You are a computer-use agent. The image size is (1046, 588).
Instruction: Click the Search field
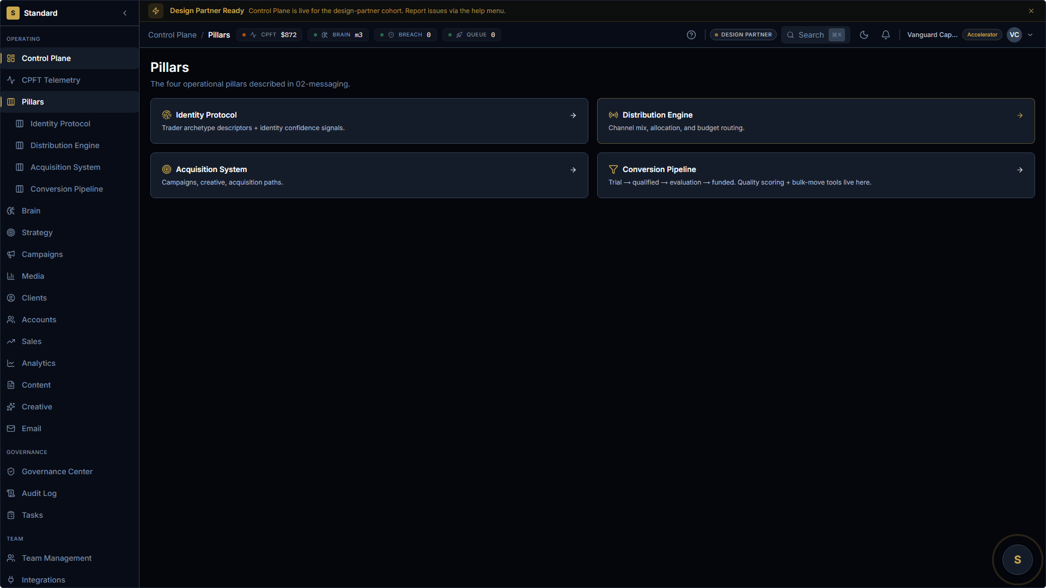816,35
